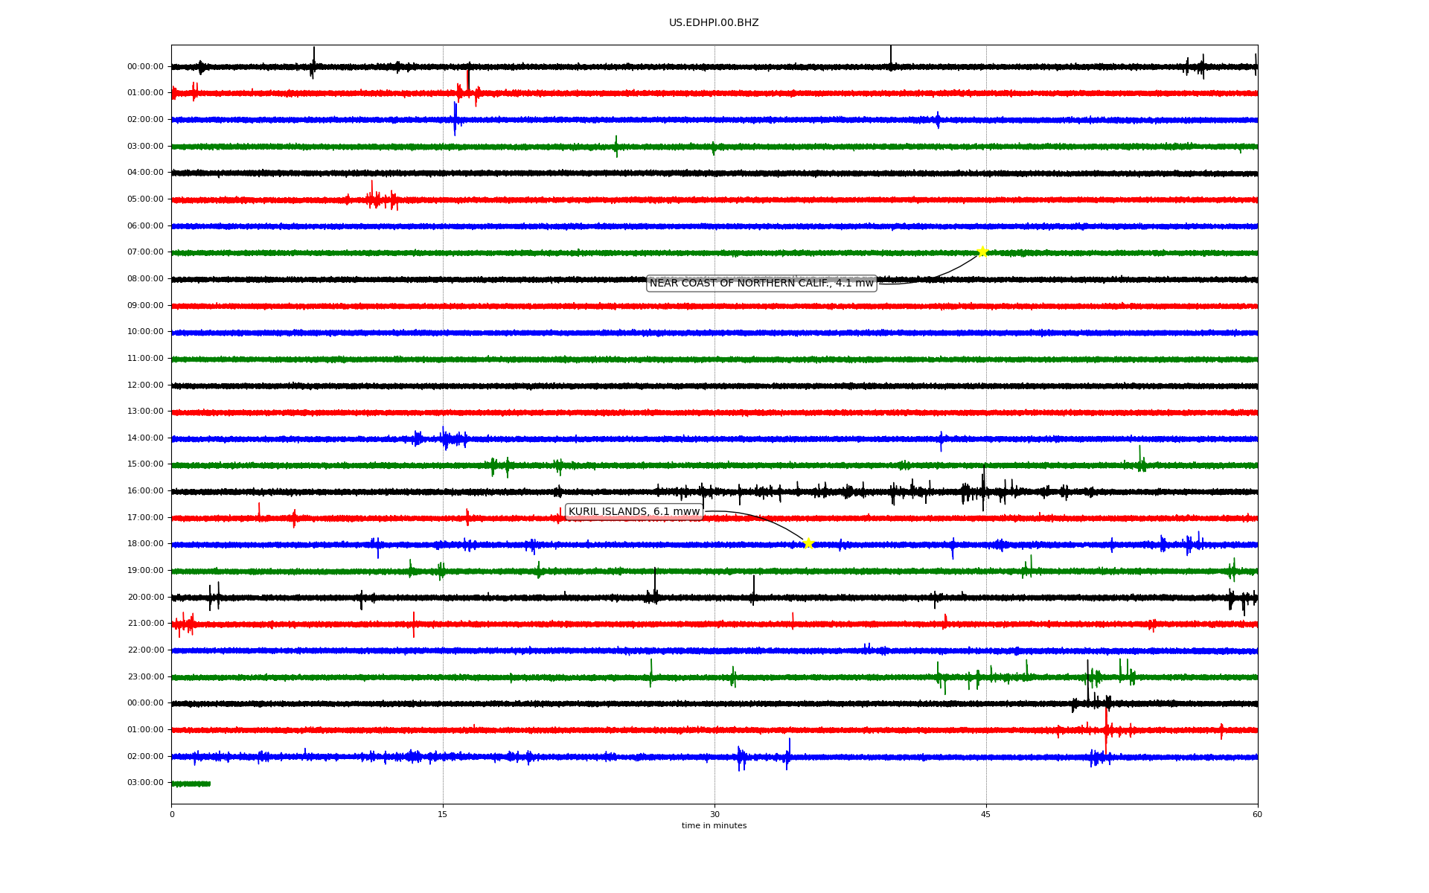Click the 16:00:00 time label
This screenshot has height=893, width=1429.
tap(145, 491)
